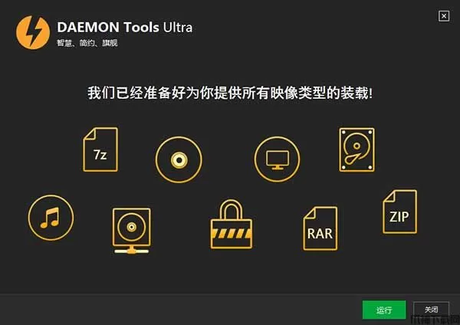Click the monitor screen circle icon
This screenshot has width=460, height=325.
[x=278, y=159]
